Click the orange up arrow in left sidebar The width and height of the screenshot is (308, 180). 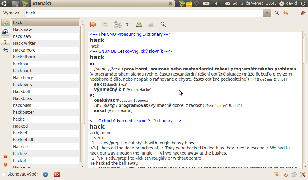[5, 156]
